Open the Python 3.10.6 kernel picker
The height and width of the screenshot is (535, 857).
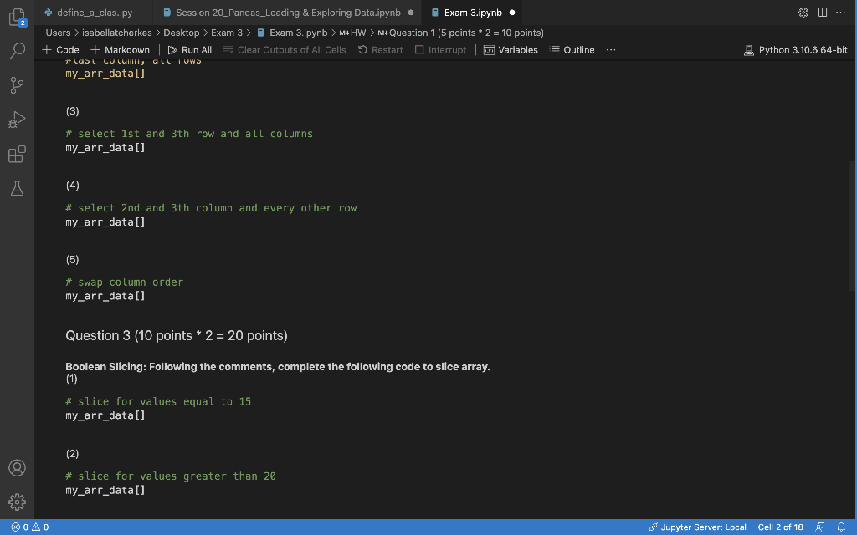(x=795, y=49)
